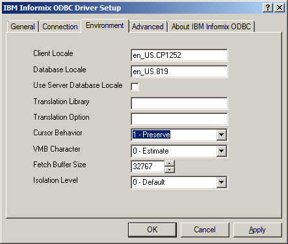Image resolution: width=288 pixels, height=244 pixels.
Task: Click the Cursor Behavior label
Action: click(58, 133)
